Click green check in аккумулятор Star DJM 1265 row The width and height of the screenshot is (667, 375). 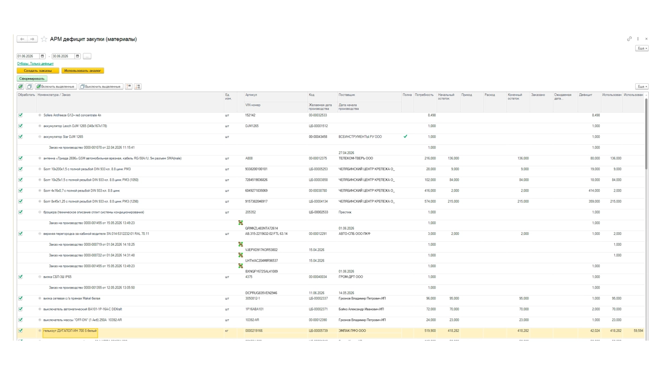[x=405, y=136]
